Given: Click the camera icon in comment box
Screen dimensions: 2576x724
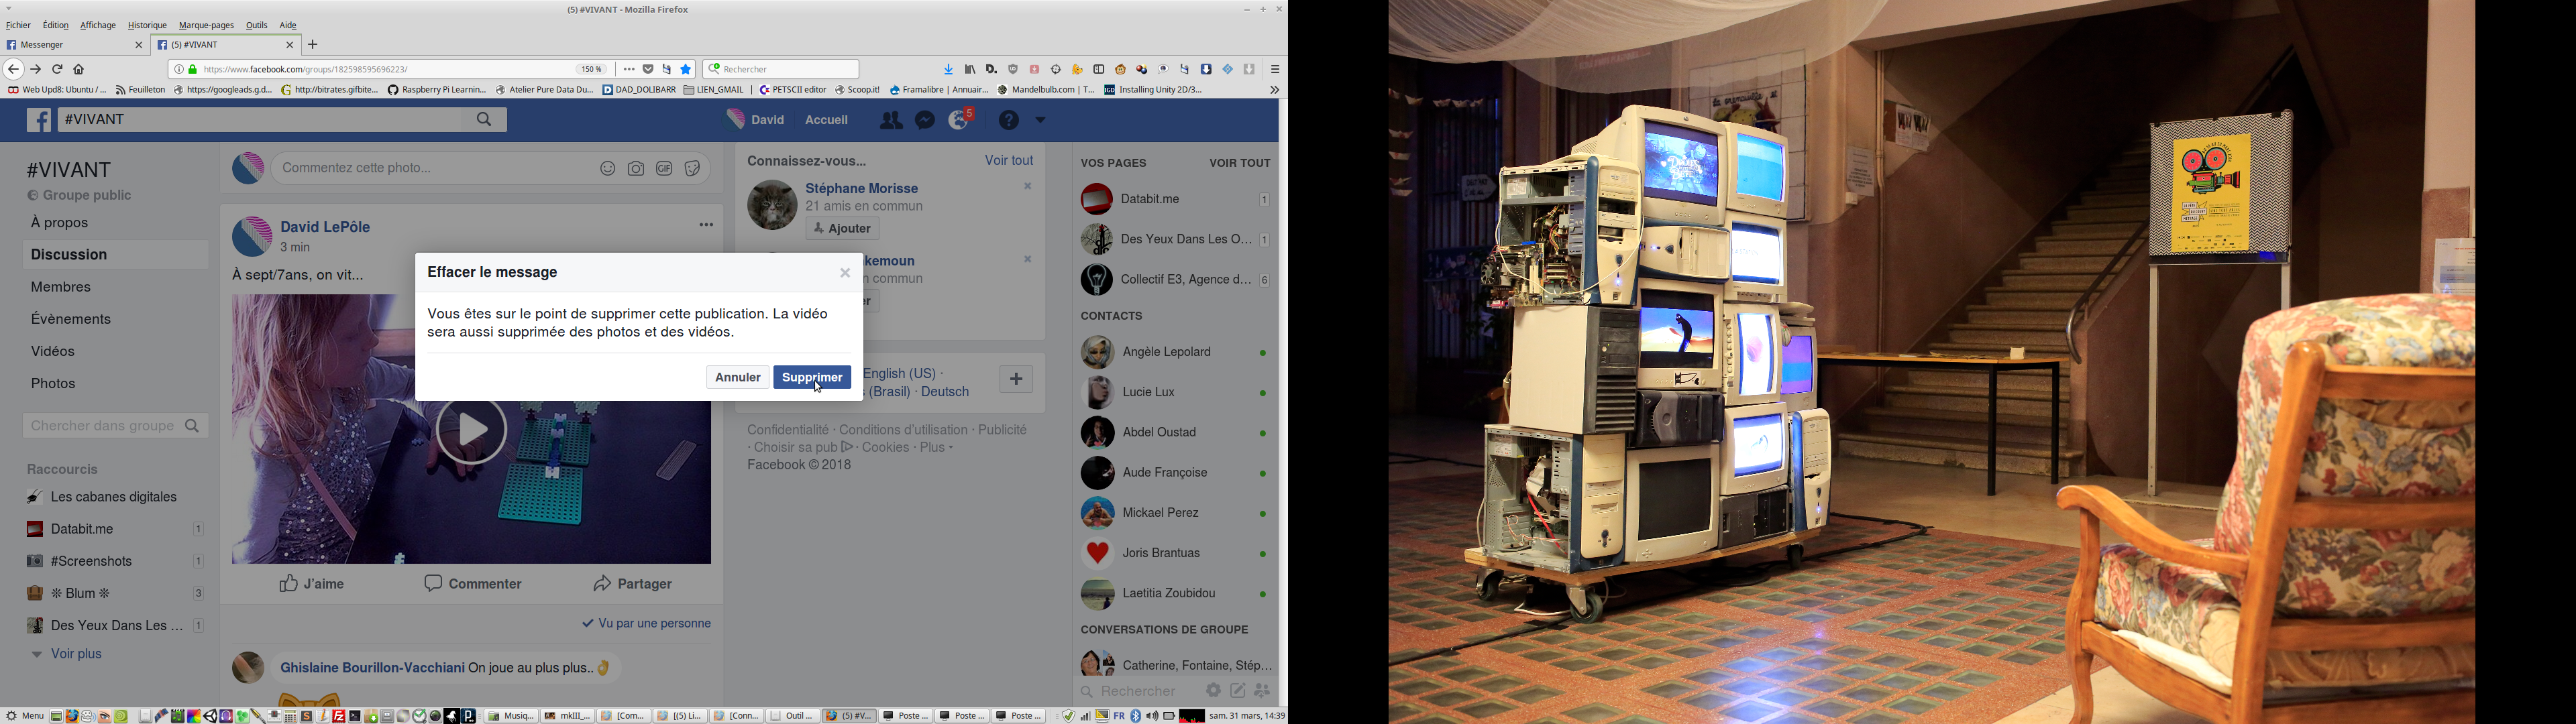Looking at the screenshot, I should pyautogui.click(x=636, y=169).
